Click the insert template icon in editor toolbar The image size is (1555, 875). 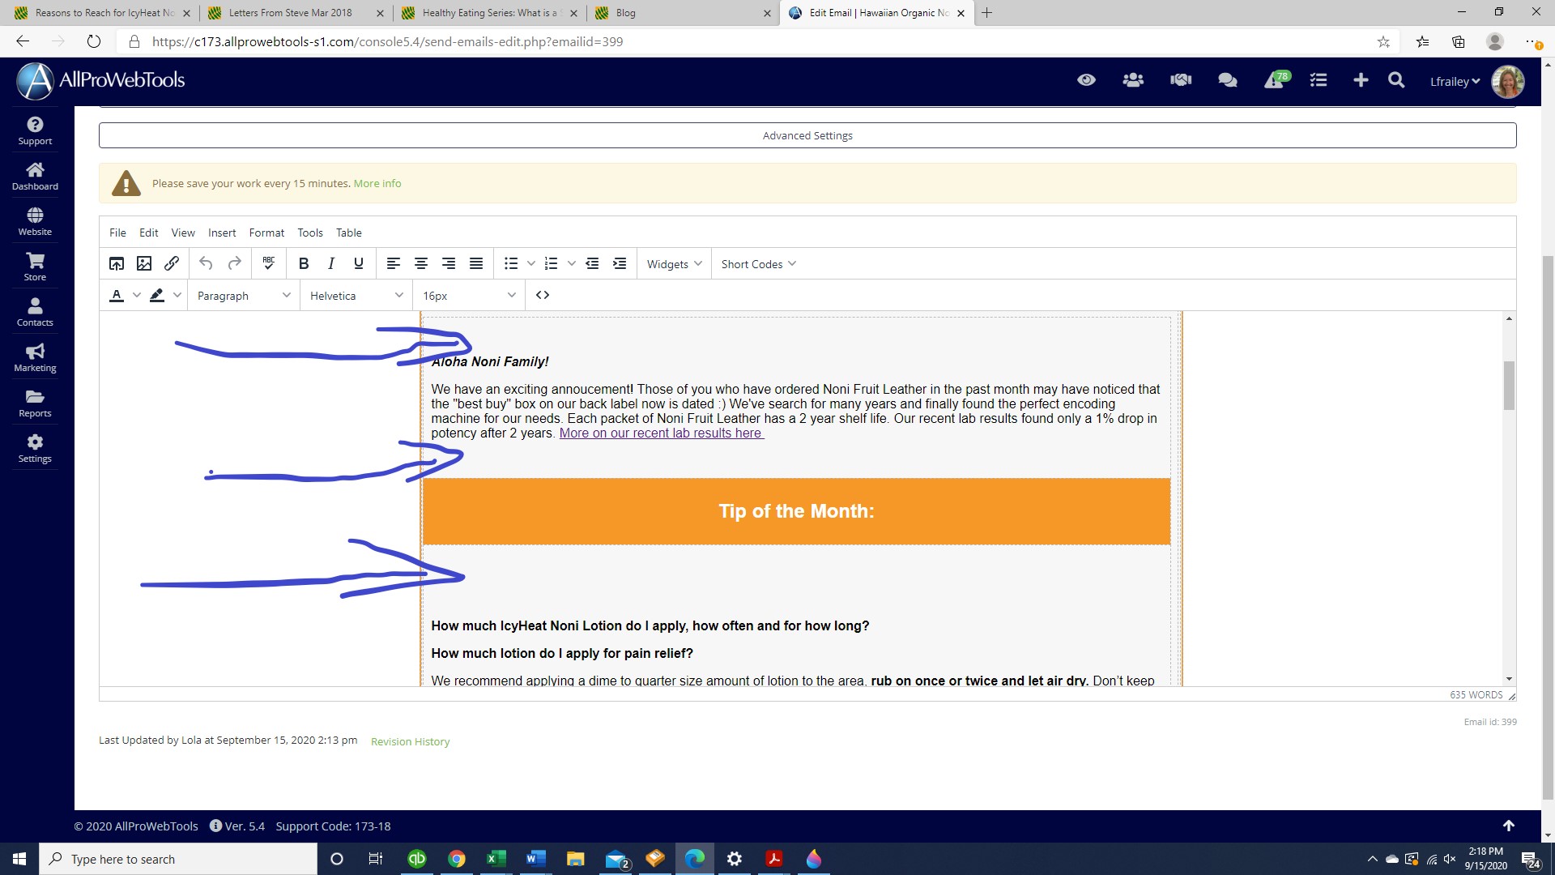pyautogui.click(x=117, y=263)
